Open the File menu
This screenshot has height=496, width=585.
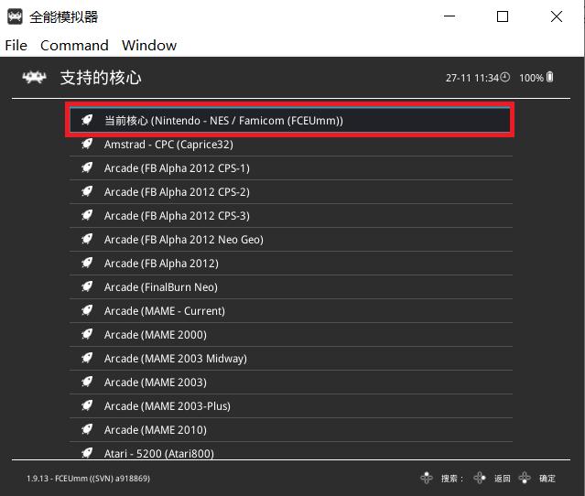point(16,46)
